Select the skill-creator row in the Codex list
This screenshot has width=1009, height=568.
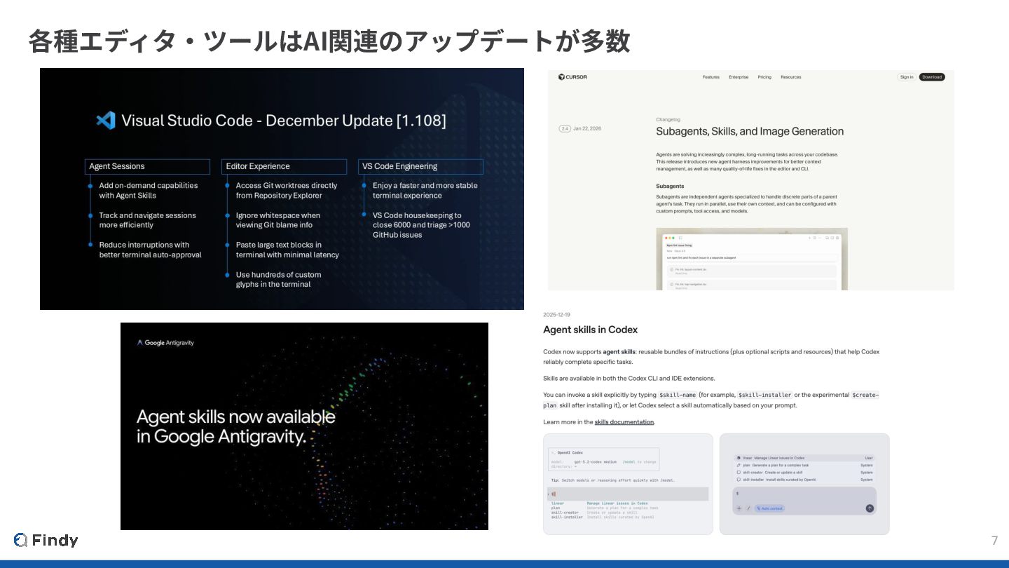(804, 473)
